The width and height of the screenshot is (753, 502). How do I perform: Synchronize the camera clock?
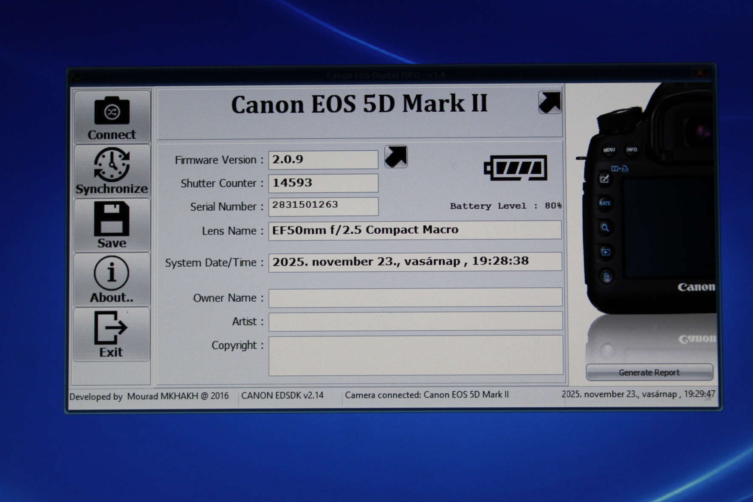(x=112, y=171)
